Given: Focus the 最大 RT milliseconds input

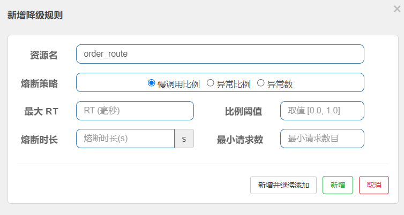Looking at the screenshot, I should (134, 111).
